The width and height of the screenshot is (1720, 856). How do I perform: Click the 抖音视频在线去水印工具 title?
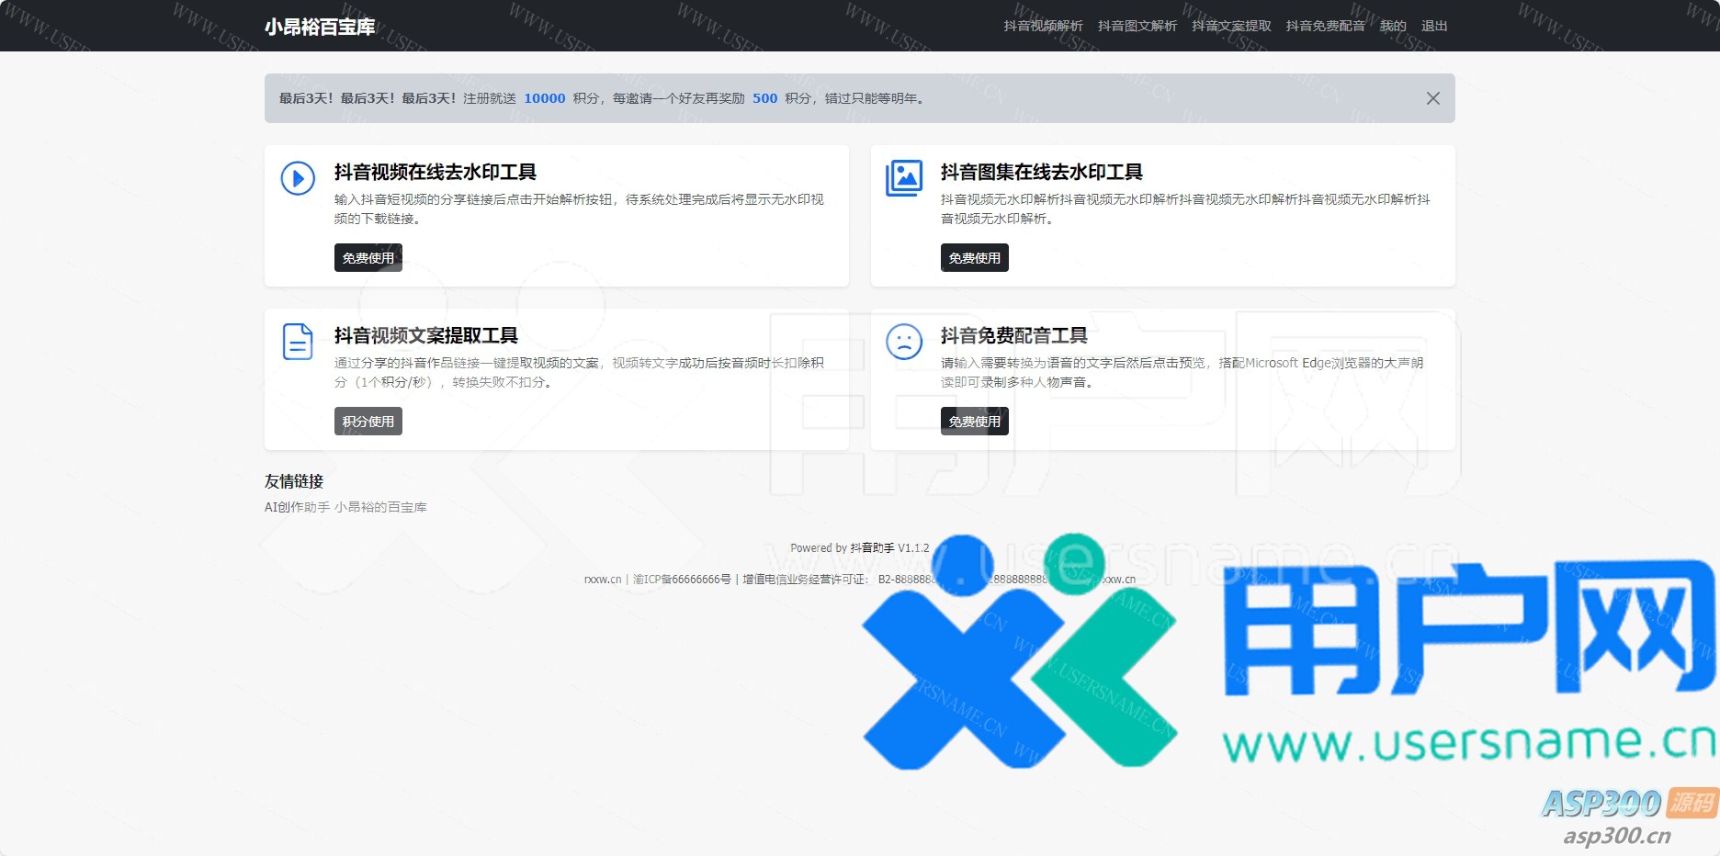click(x=436, y=172)
